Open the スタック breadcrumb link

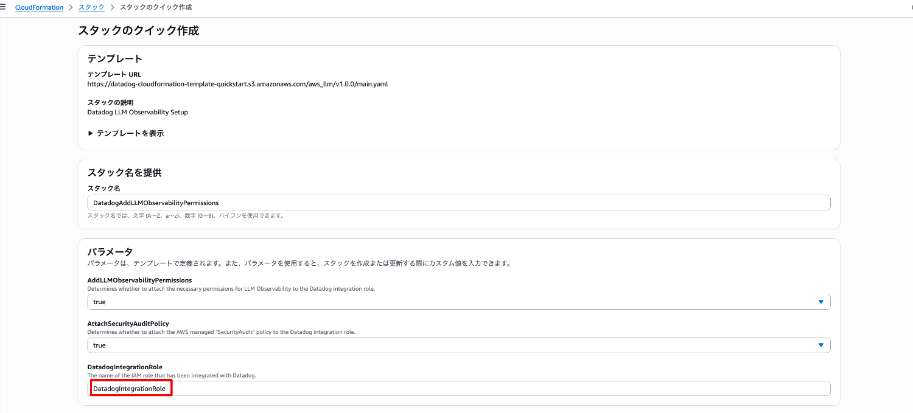tap(91, 7)
